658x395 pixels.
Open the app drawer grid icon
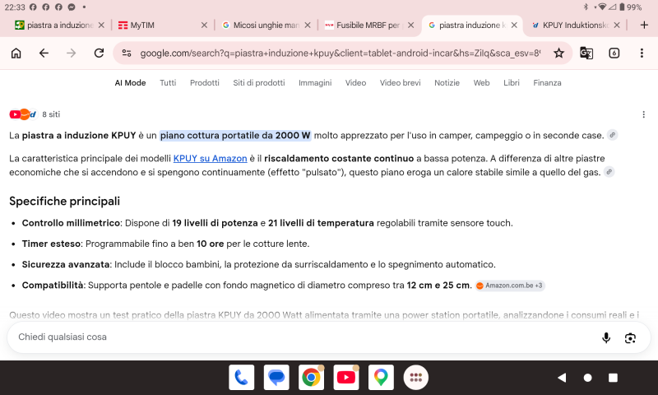pos(415,378)
